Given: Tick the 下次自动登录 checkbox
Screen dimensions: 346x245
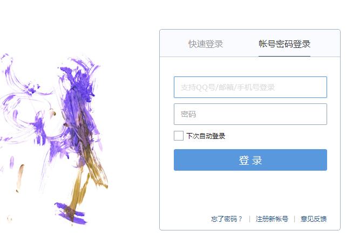Looking at the screenshot, I should pyautogui.click(x=179, y=136).
